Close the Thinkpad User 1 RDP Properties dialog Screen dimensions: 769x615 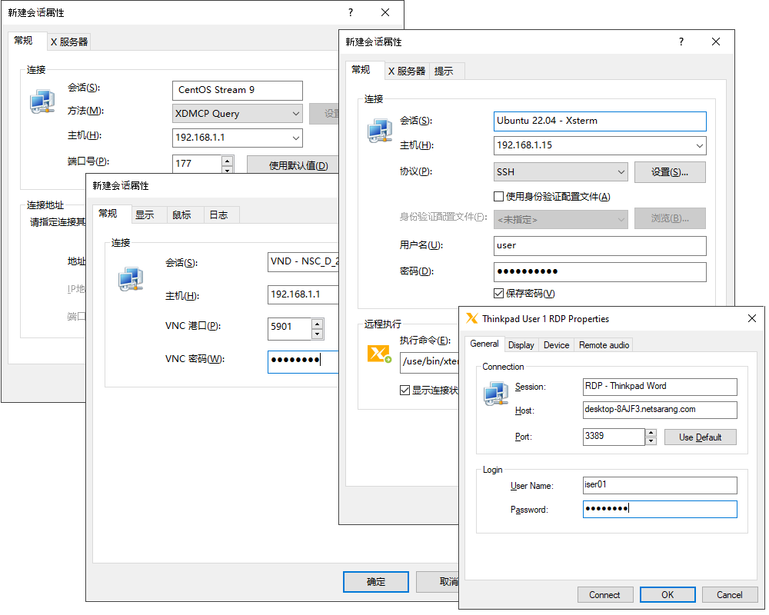point(752,319)
